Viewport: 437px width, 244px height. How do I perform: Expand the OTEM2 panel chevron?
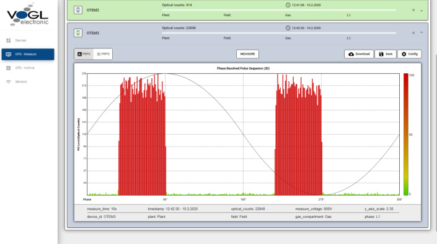click(422, 11)
